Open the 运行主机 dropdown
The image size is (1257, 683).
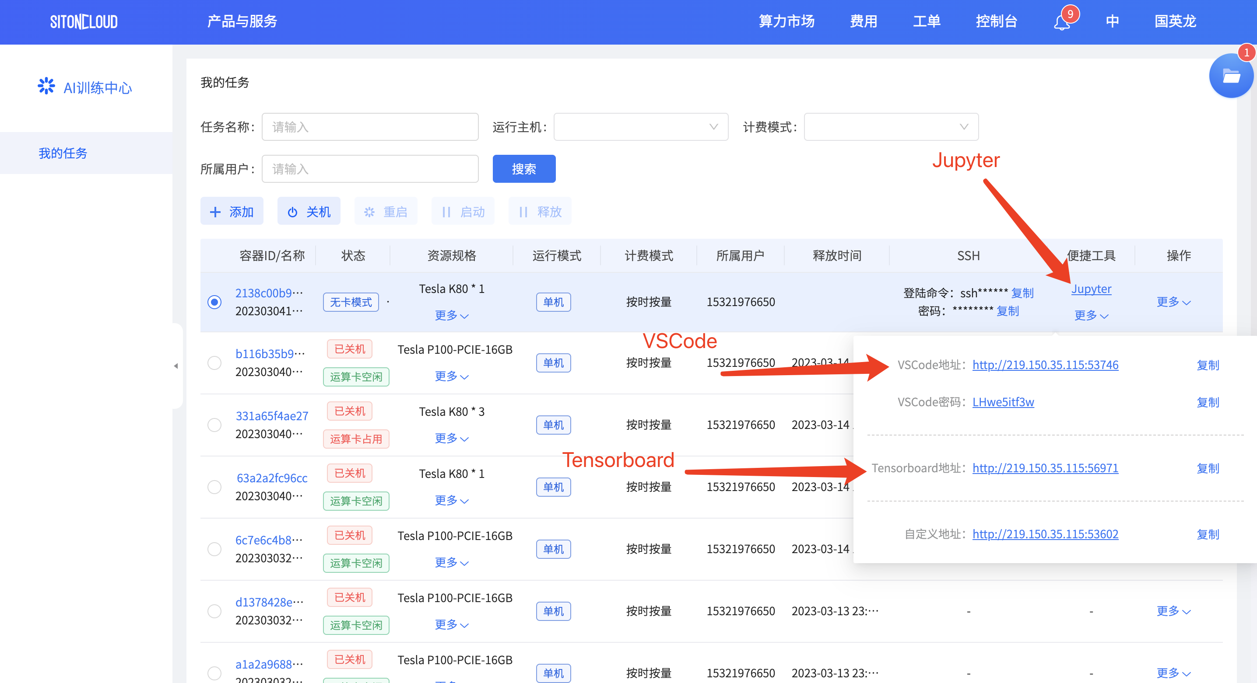pos(641,127)
